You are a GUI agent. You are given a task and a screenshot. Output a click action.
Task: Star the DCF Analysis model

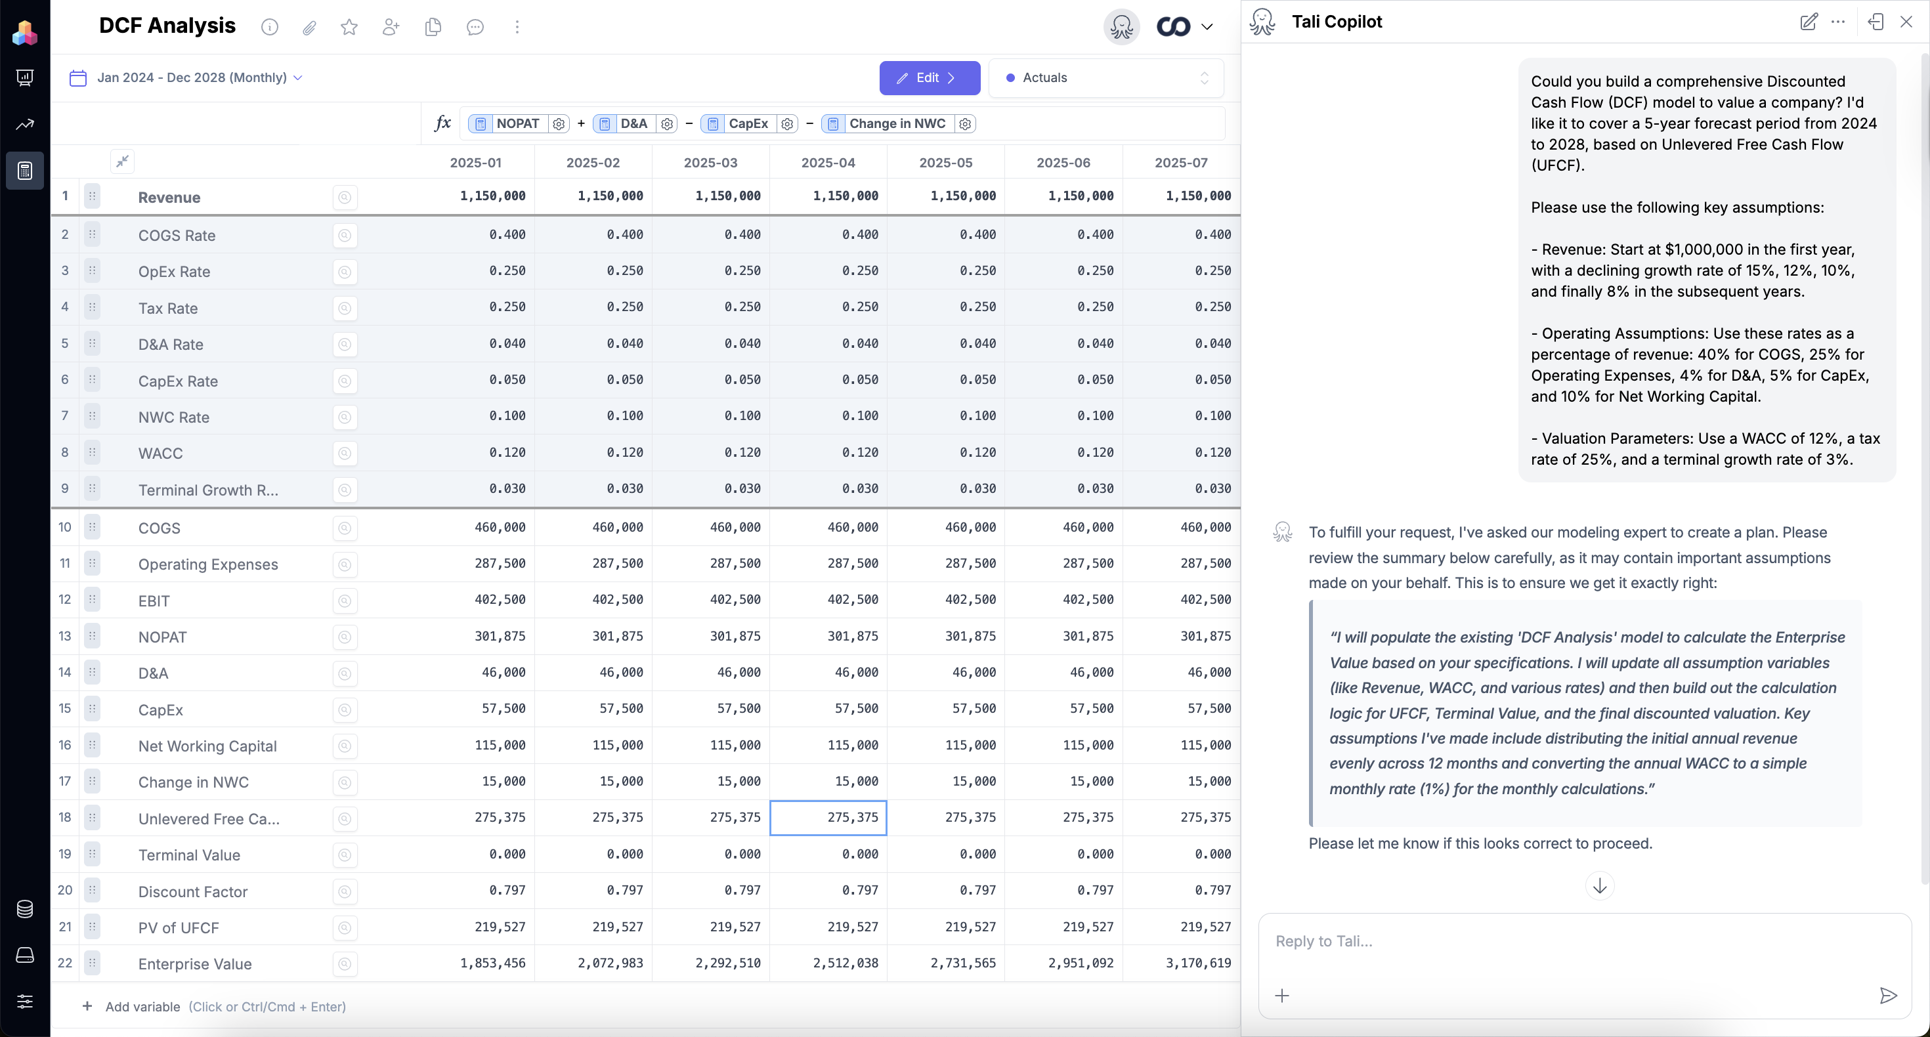[349, 27]
